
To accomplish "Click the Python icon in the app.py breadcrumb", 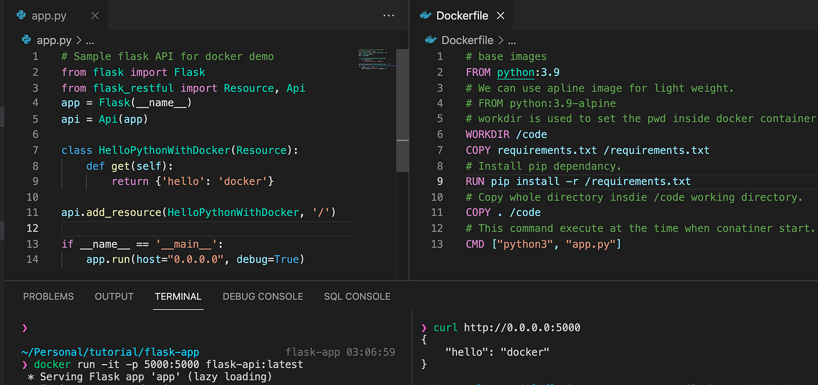I will [26, 40].
